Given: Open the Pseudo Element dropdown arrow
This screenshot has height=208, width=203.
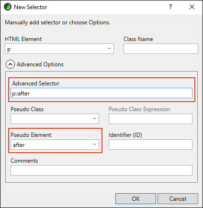Looking at the screenshot, I should [x=94, y=145].
